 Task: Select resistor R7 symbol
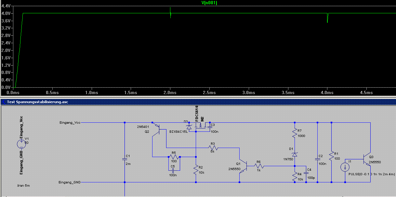(x=295, y=133)
